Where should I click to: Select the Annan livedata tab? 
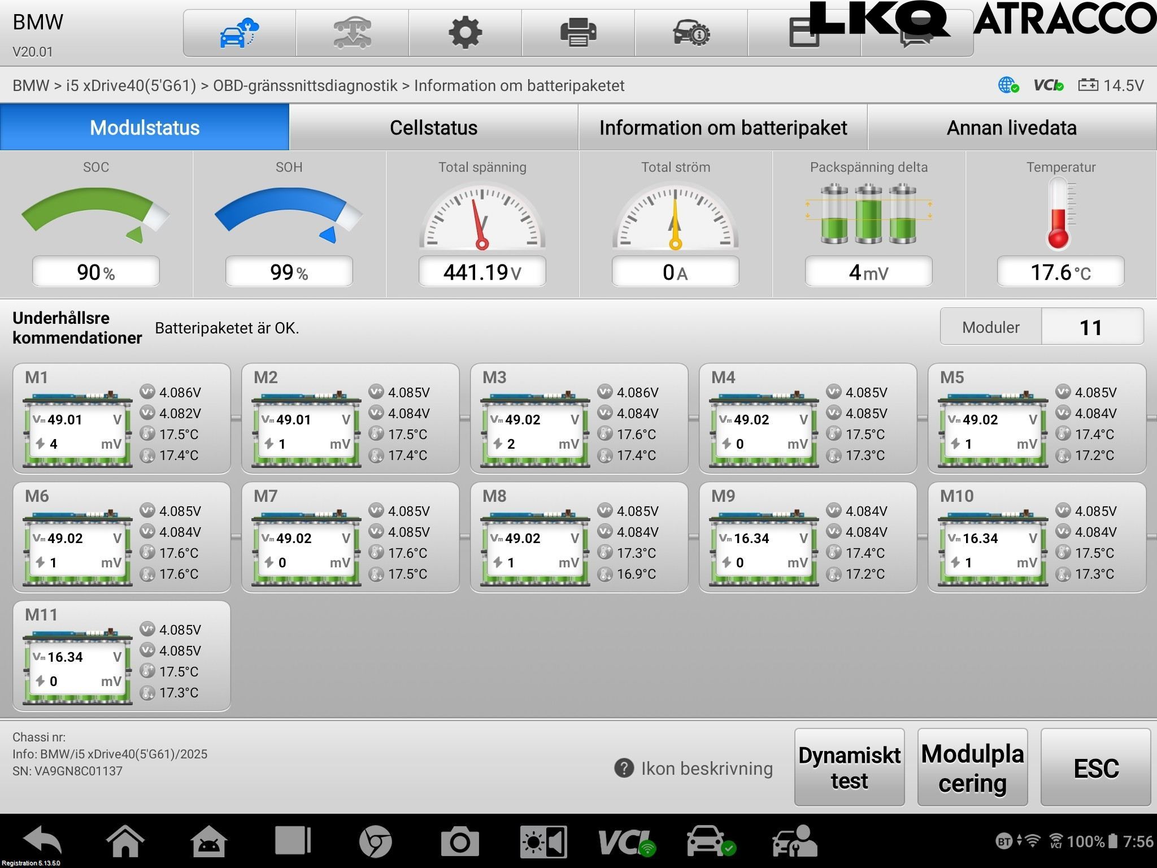pyautogui.click(x=1012, y=127)
